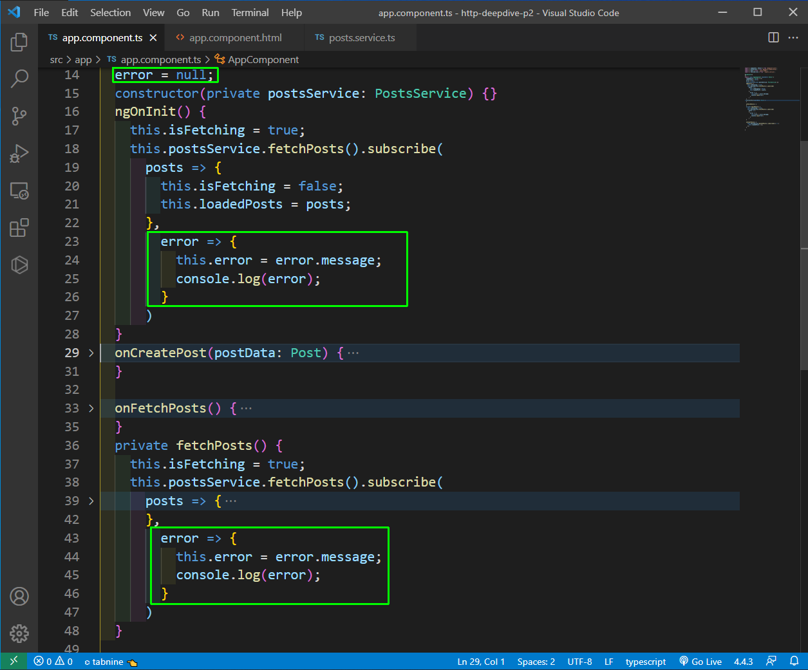Viewport: 808px width, 670px height.
Task: Open the View menu
Action: [153, 12]
